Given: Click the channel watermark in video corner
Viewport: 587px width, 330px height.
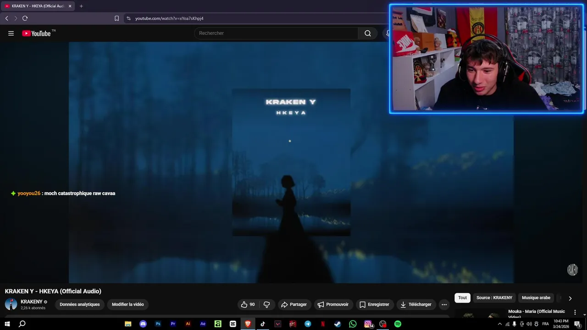Looking at the screenshot, I should pyautogui.click(x=572, y=269).
